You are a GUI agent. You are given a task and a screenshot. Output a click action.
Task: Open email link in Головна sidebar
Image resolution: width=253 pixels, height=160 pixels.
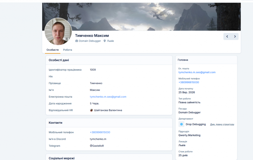pos(197,72)
